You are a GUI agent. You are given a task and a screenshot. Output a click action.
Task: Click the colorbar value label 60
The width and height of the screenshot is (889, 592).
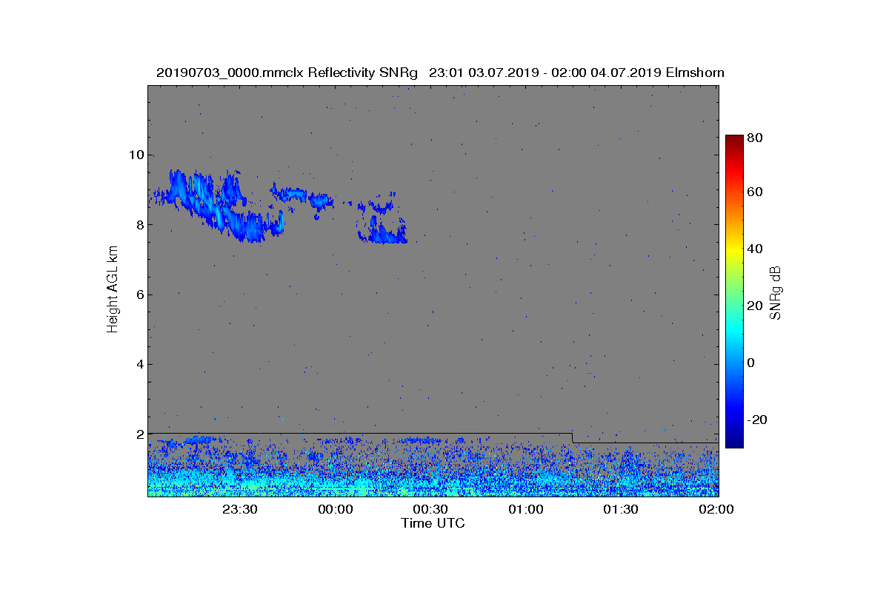756,192
